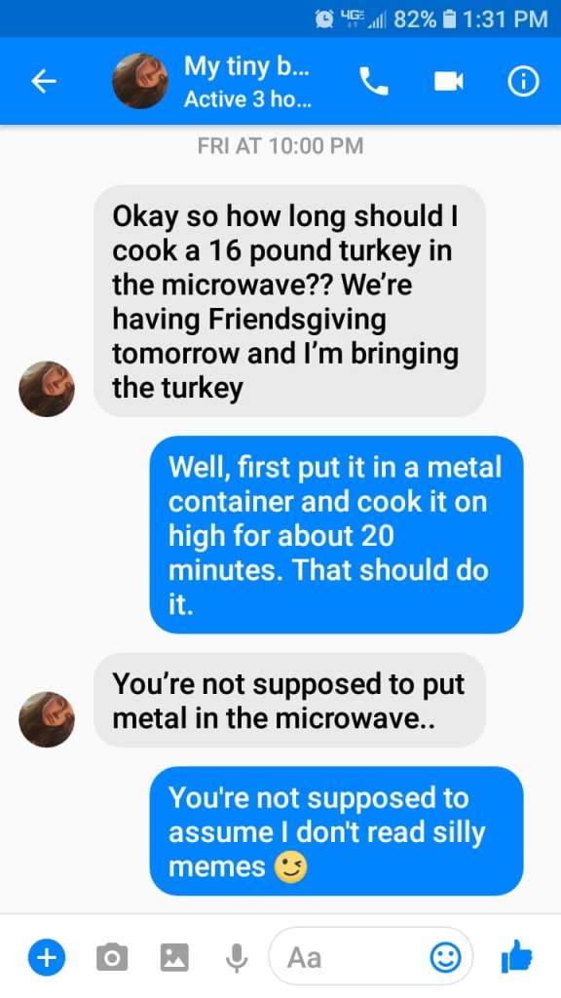Open conversation info with the i icon

(523, 82)
